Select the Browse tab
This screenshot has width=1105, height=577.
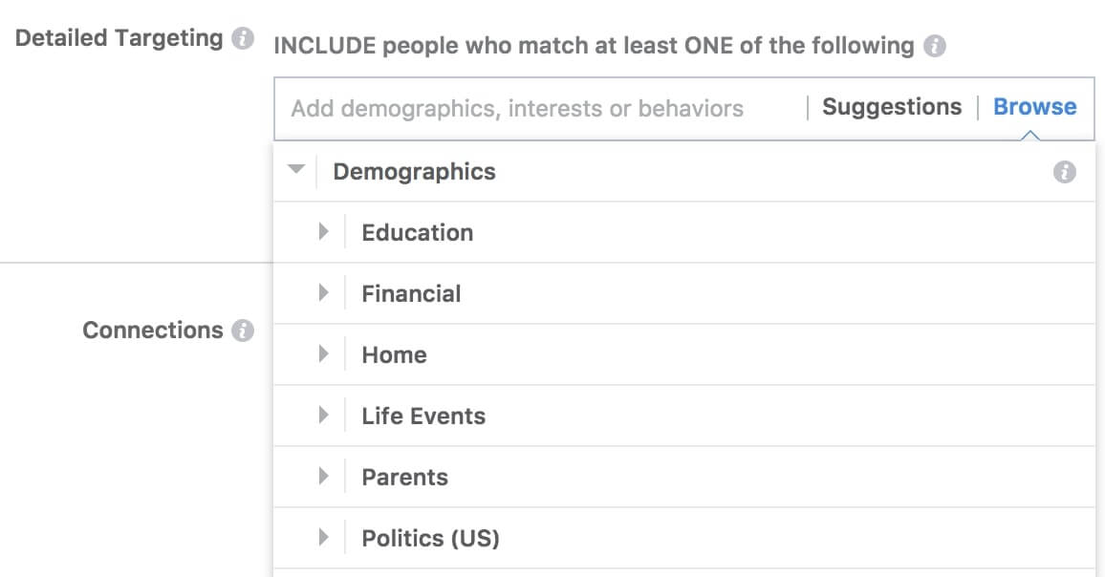pos(1034,107)
